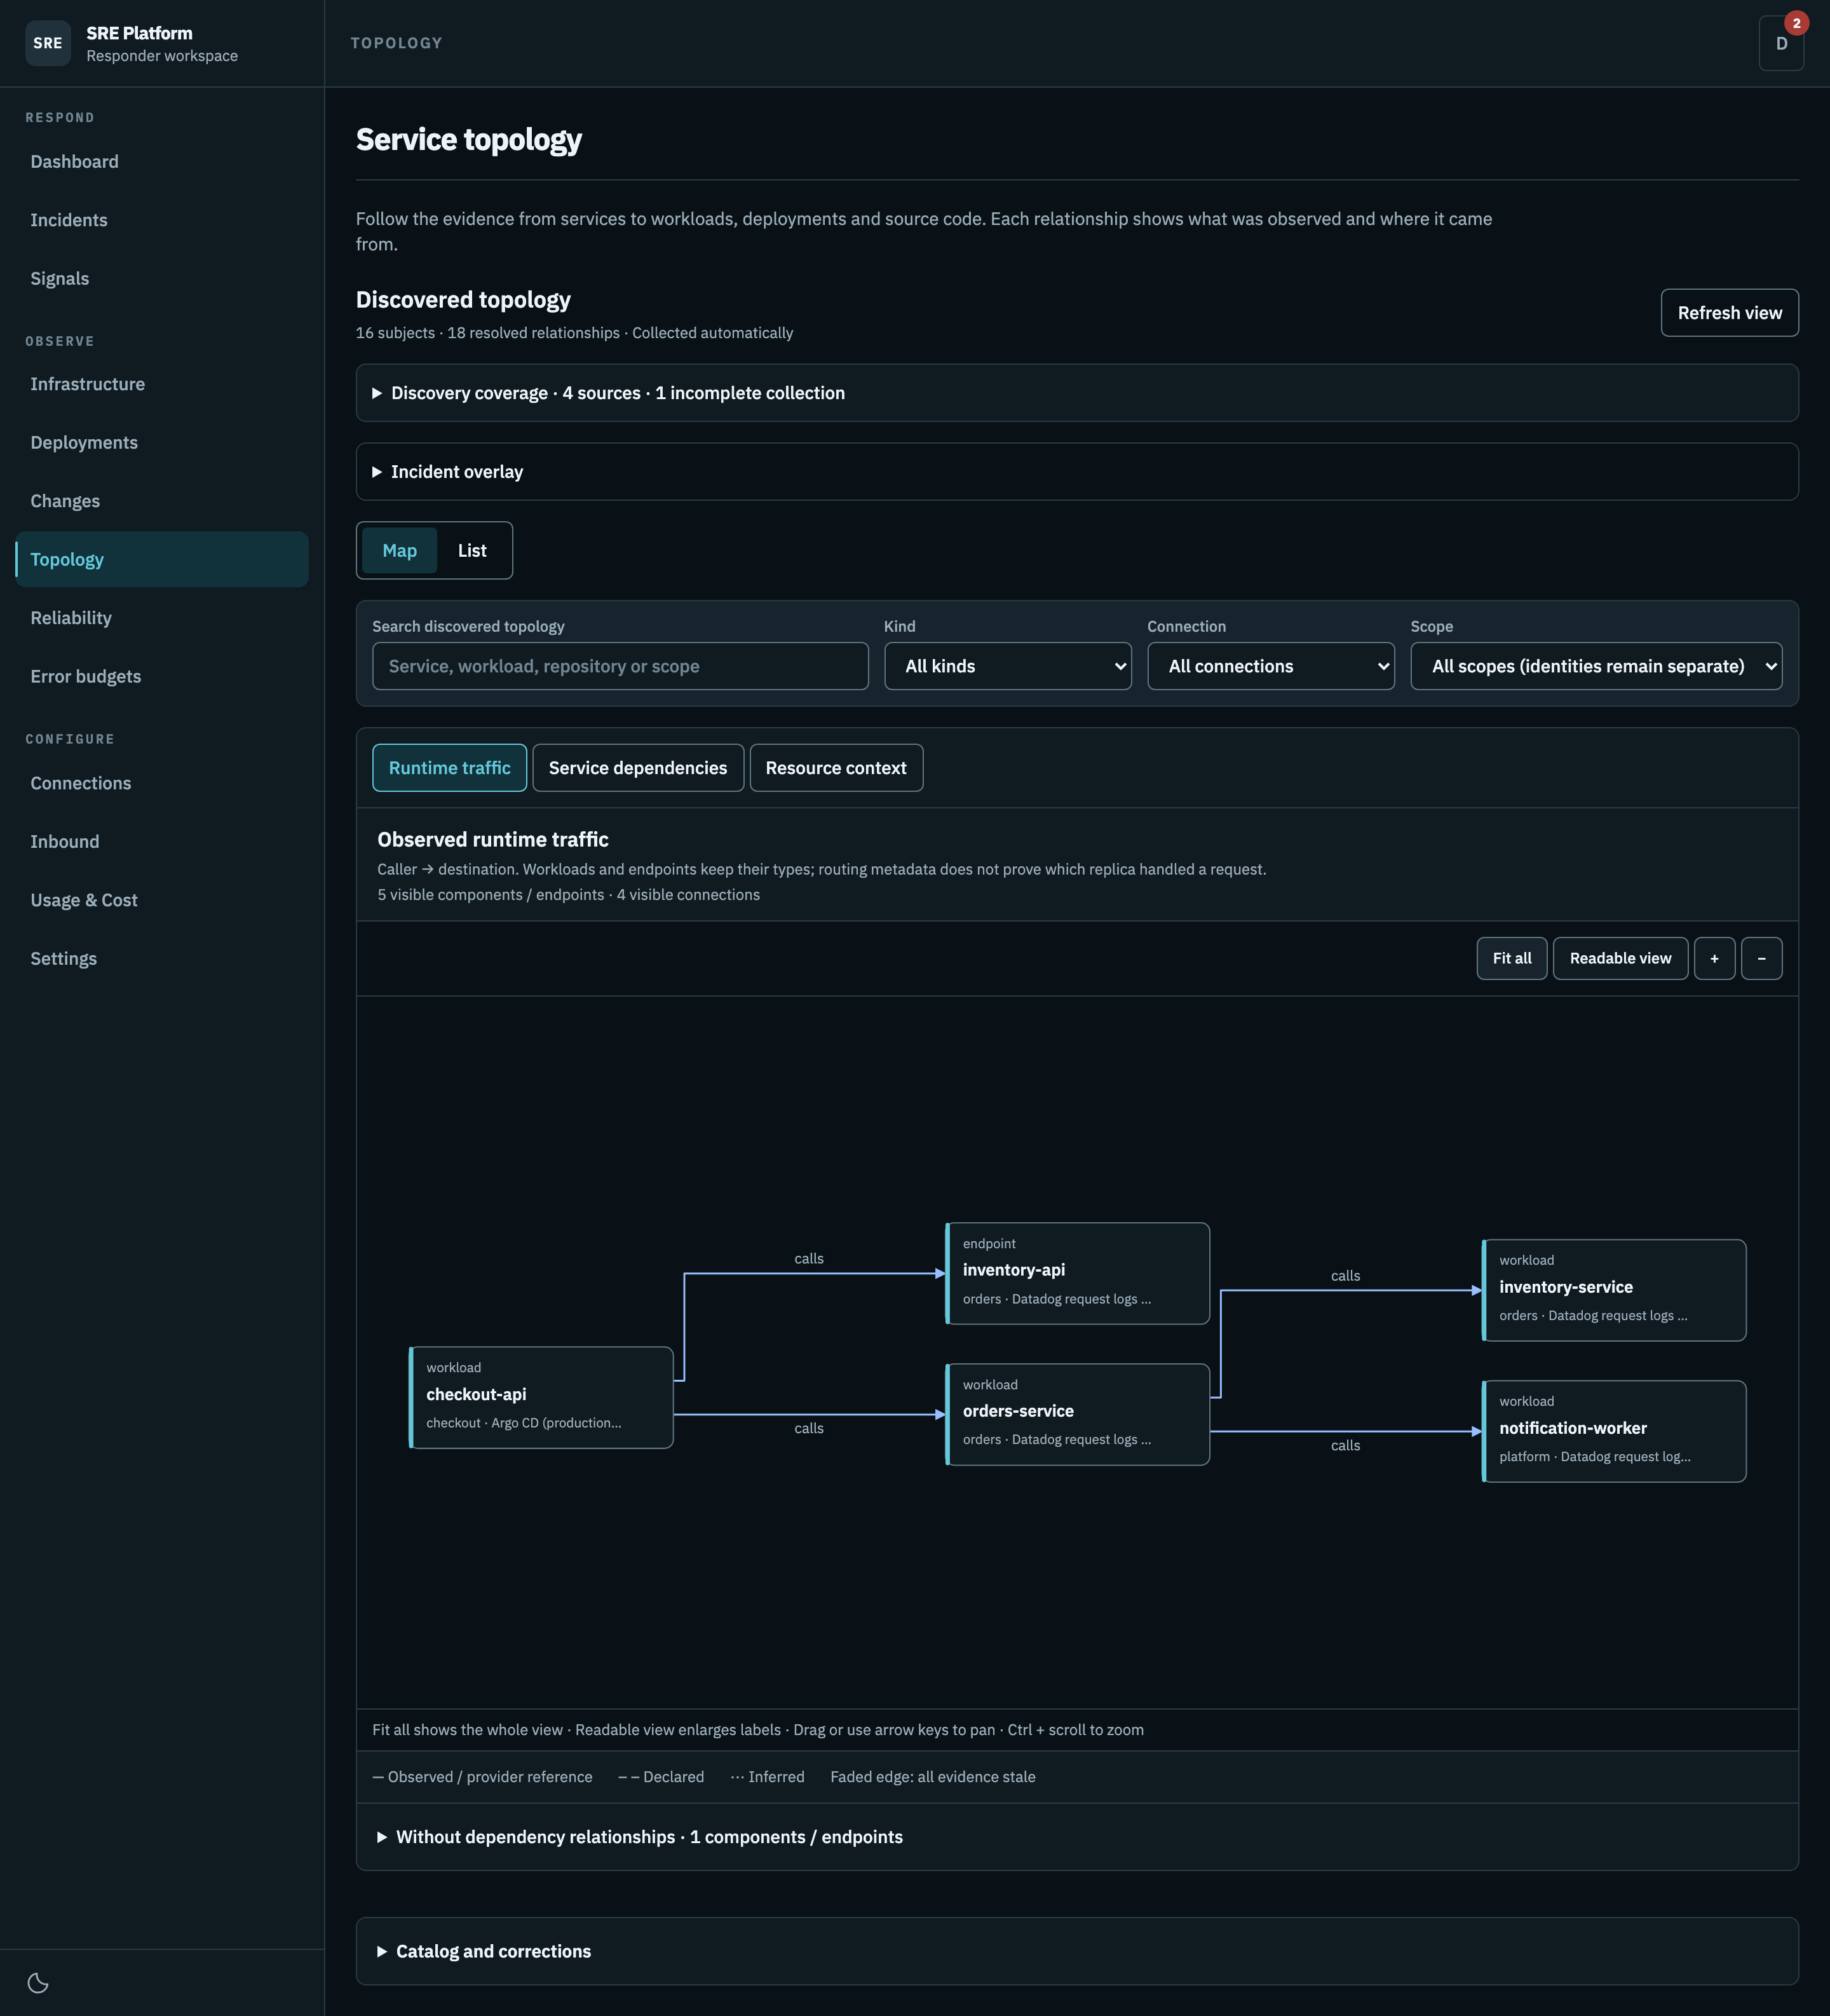Expand Discovery coverage section
Screen dimensions: 1830x2016
(1077, 393)
